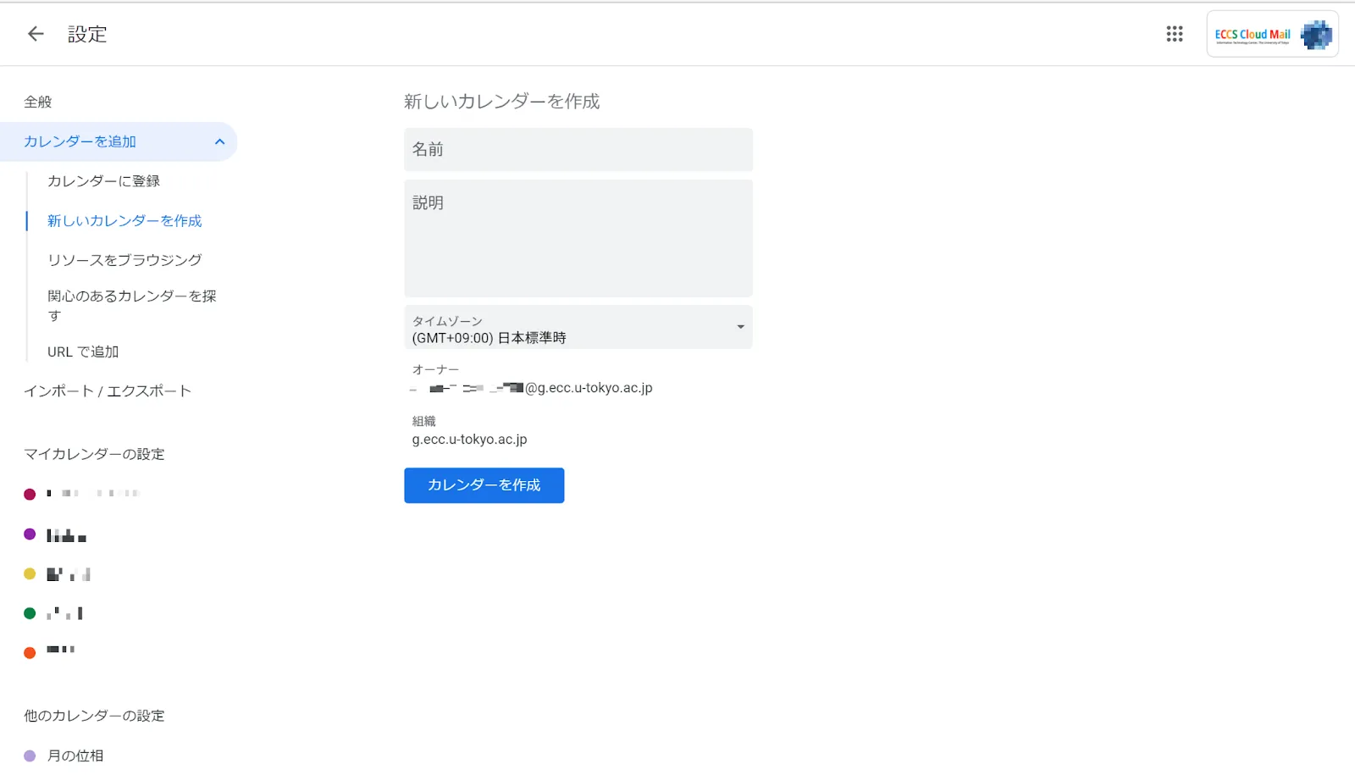Select カレンダーに登録 in the sidebar
The height and width of the screenshot is (775, 1355).
pyautogui.click(x=105, y=180)
